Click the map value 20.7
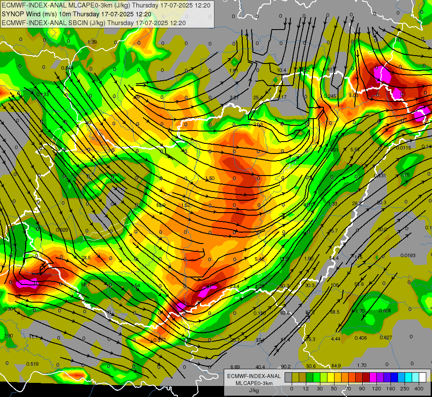The width and height of the screenshot is (432, 397). click(x=235, y=340)
